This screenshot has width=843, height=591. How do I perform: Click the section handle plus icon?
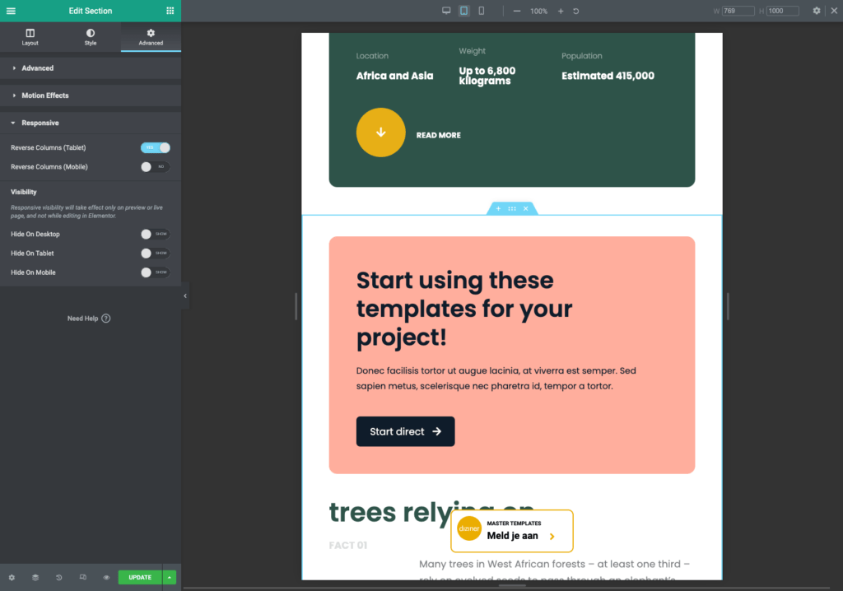(x=497, y=208)
